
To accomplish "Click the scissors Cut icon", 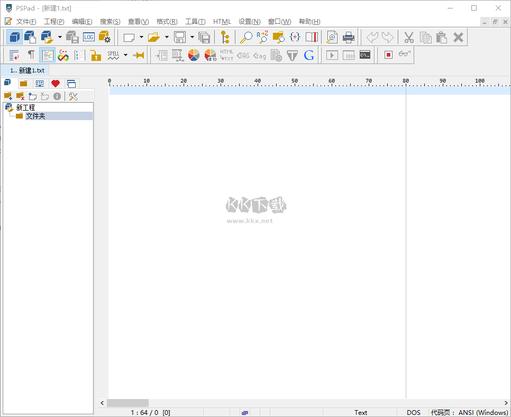I will (408, 37).
